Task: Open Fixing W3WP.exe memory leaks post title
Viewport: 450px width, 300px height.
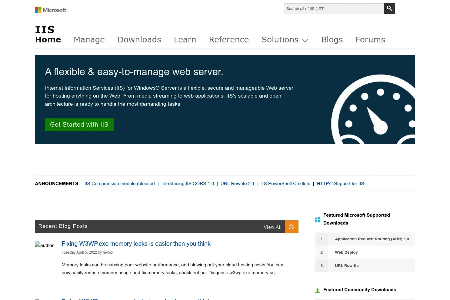Action: [x=136, y=244]
